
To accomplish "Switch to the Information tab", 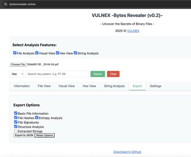I will 22,86.
